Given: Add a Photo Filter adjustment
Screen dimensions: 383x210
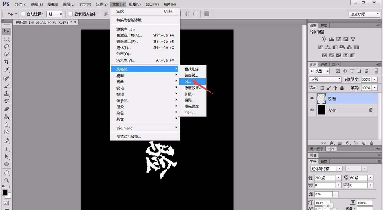Looking at the screenshot, I should pos(342,47).
